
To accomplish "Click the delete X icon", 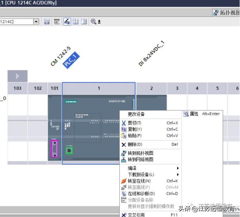I will tap(124, 144).
